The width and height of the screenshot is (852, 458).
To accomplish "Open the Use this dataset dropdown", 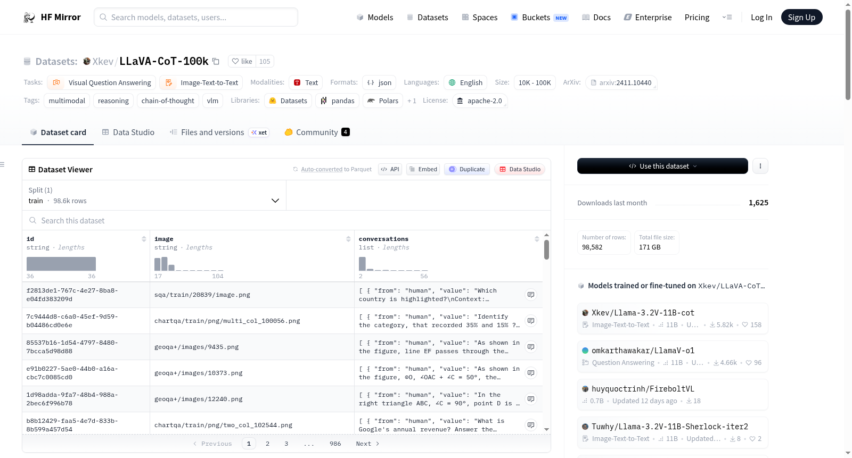I will (662, 166).
